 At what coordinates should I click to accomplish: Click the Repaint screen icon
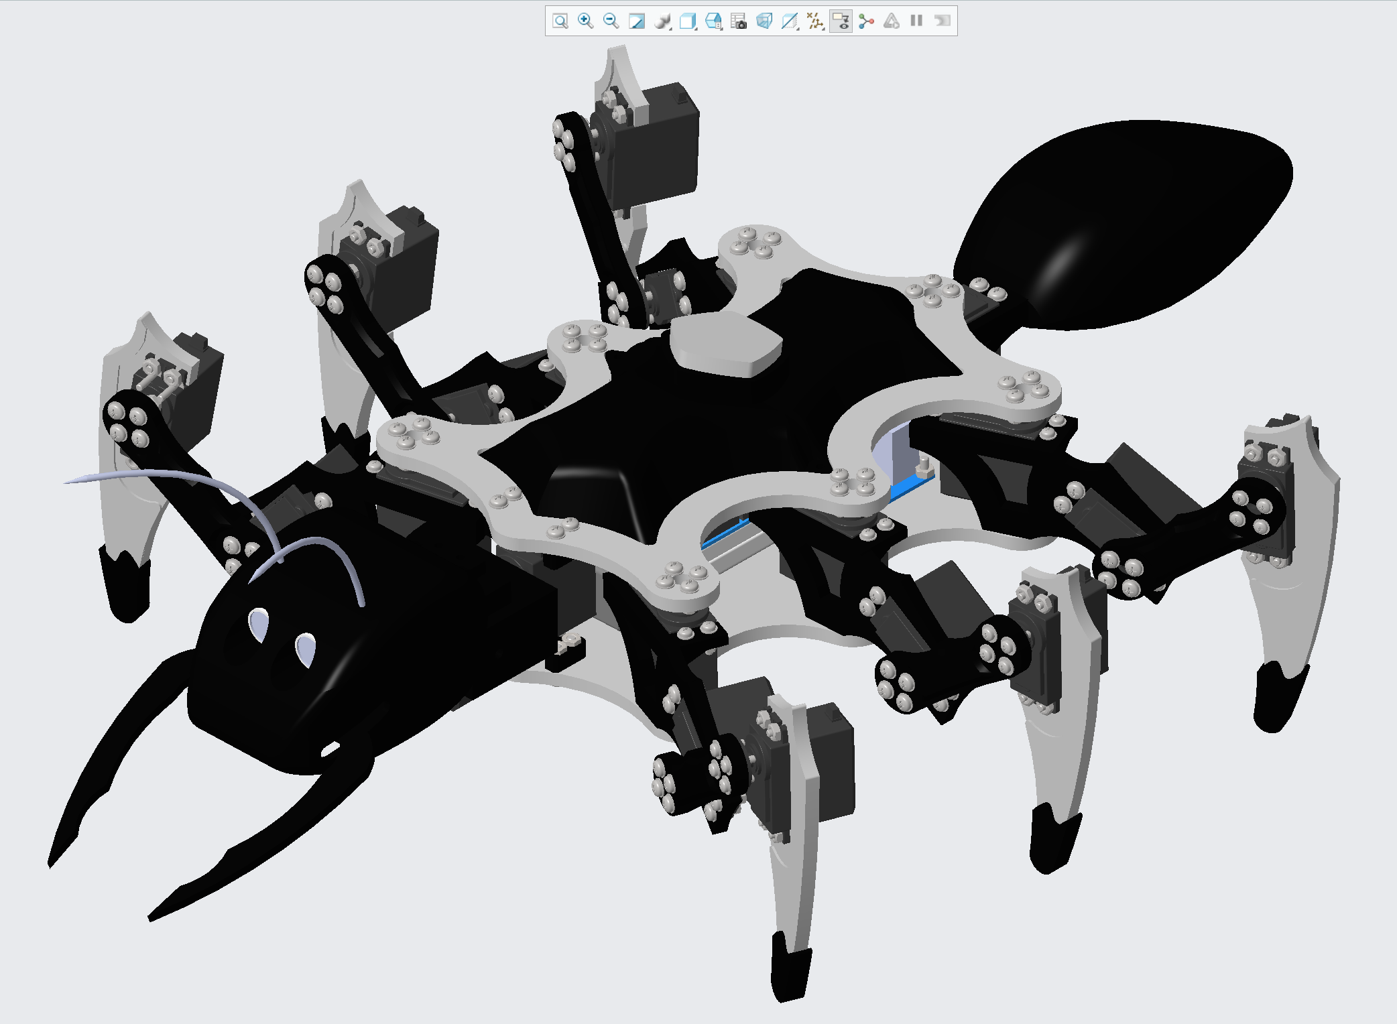(x=636, y=21)
